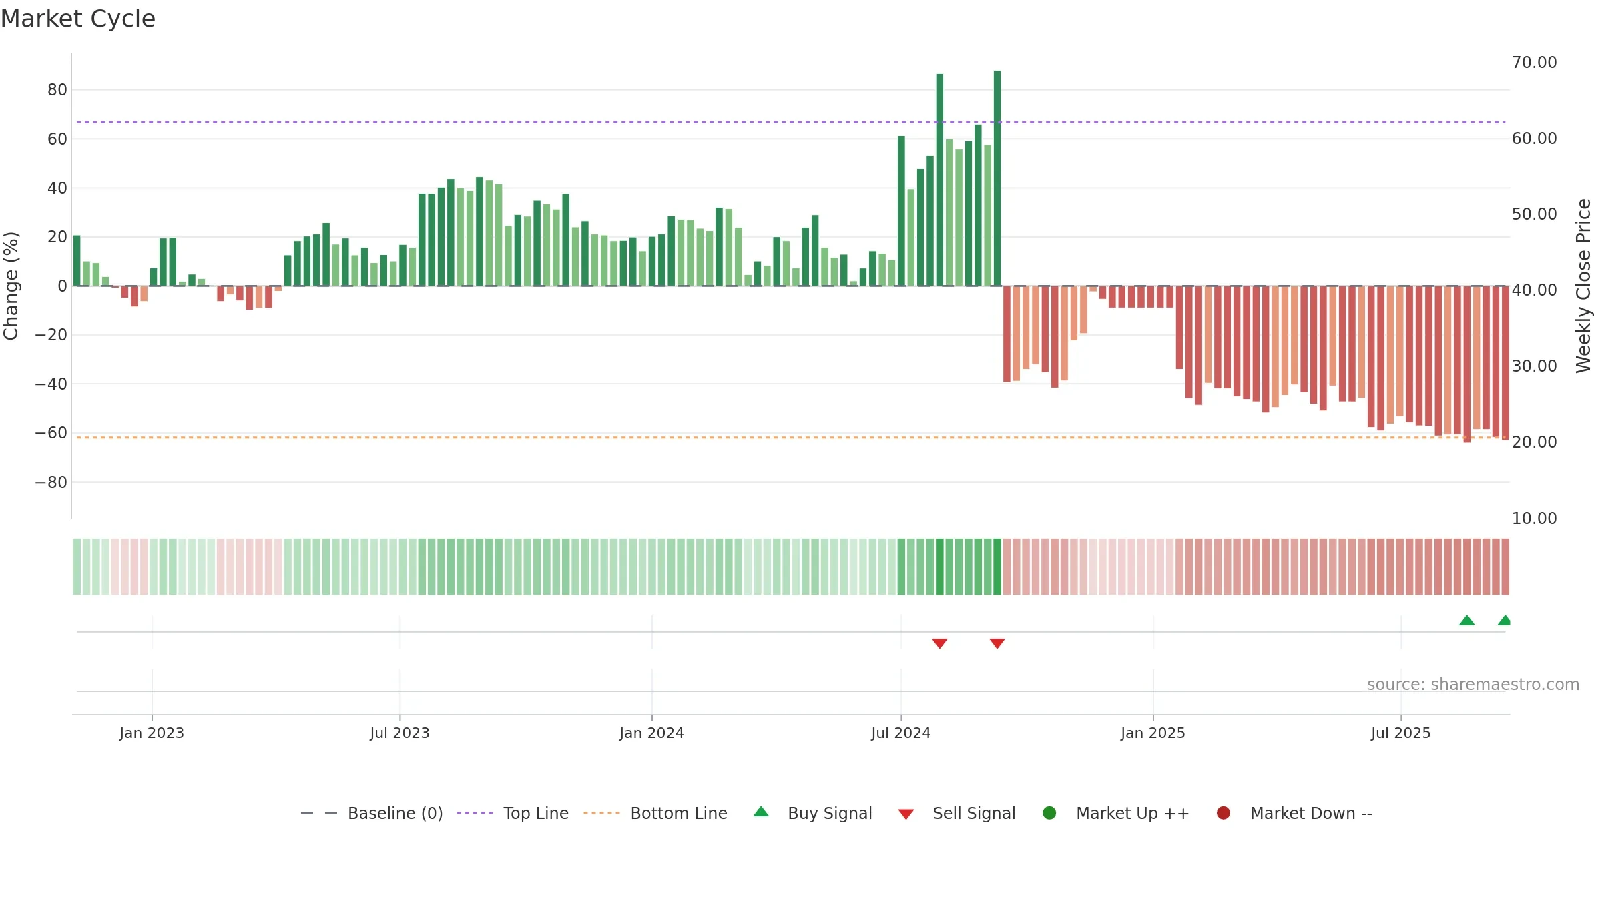Click the Change (%) axis title
Screen dimensions: 1602x901
tap(11, 286)
